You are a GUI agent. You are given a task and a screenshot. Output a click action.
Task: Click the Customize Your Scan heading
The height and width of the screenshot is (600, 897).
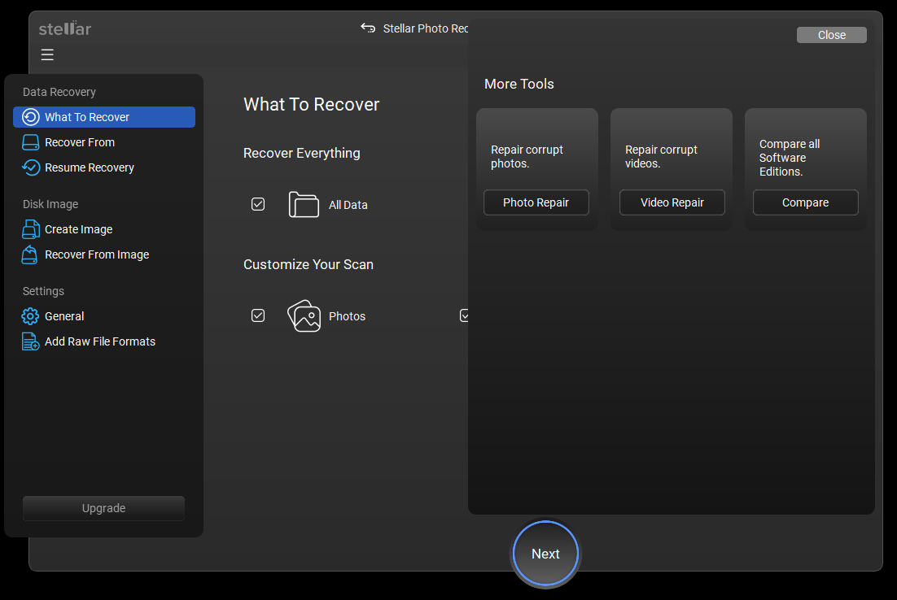tap(308, 264)
